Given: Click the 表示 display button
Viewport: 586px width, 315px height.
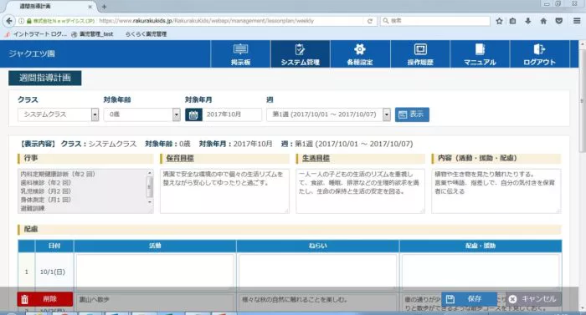Looking at the screenshot, I should [x=412, y=114].
